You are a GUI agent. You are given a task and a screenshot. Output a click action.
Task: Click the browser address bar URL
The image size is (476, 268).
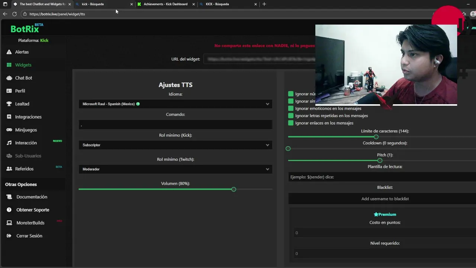pyautogui.click(x=57, y=14)
